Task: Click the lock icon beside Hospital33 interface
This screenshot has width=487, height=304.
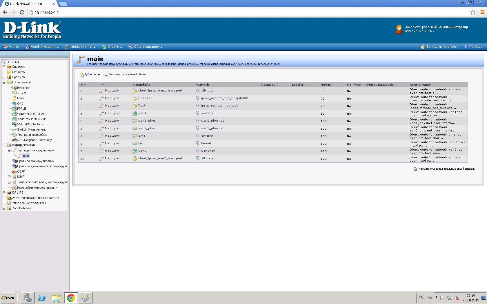Action: 135,98
